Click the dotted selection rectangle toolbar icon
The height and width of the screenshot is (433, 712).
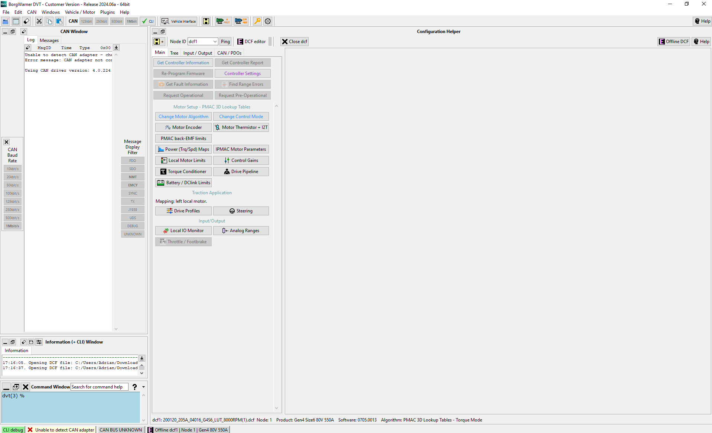click(16, 21)
